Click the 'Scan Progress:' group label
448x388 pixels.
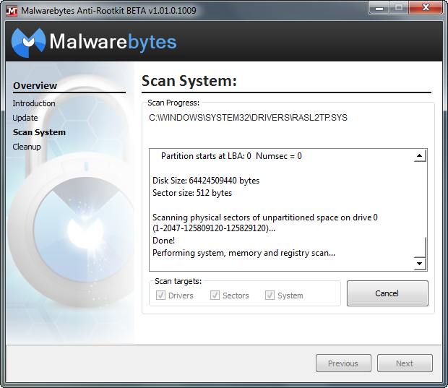pos(173,103)
